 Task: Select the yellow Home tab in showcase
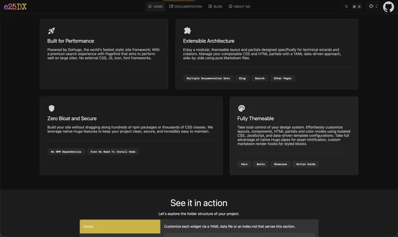120,226
